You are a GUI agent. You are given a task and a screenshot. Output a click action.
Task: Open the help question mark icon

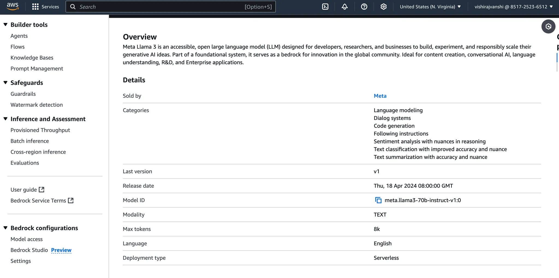click(364, 7)
